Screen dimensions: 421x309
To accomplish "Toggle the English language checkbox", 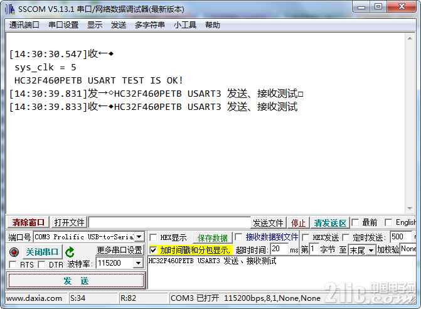I will coord(388,222).
